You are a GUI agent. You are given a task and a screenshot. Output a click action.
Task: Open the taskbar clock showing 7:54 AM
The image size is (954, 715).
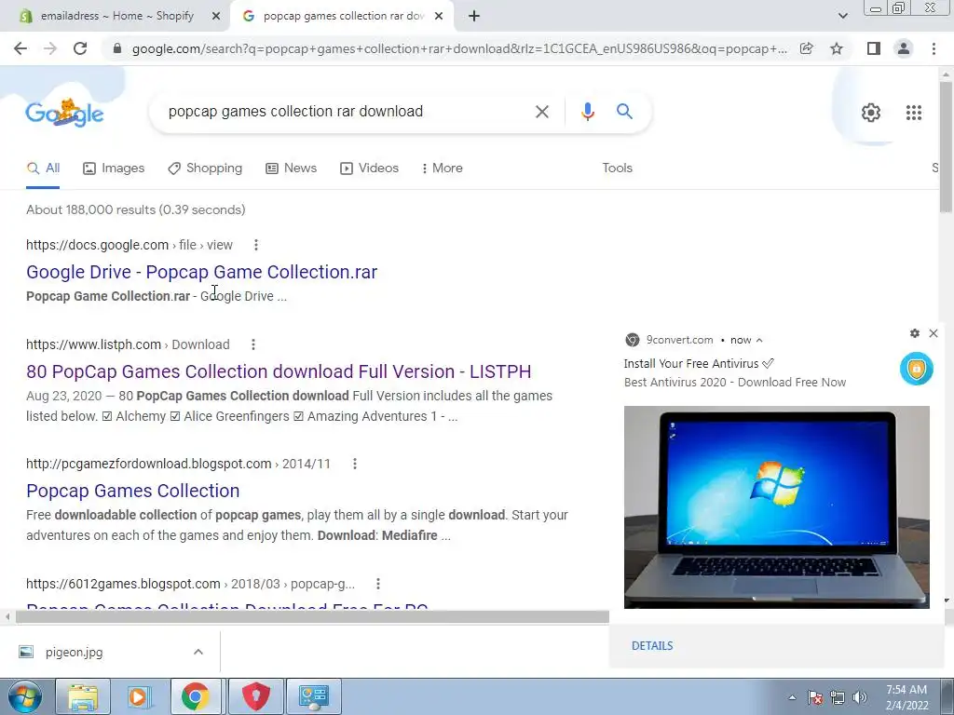click(906, 697)
